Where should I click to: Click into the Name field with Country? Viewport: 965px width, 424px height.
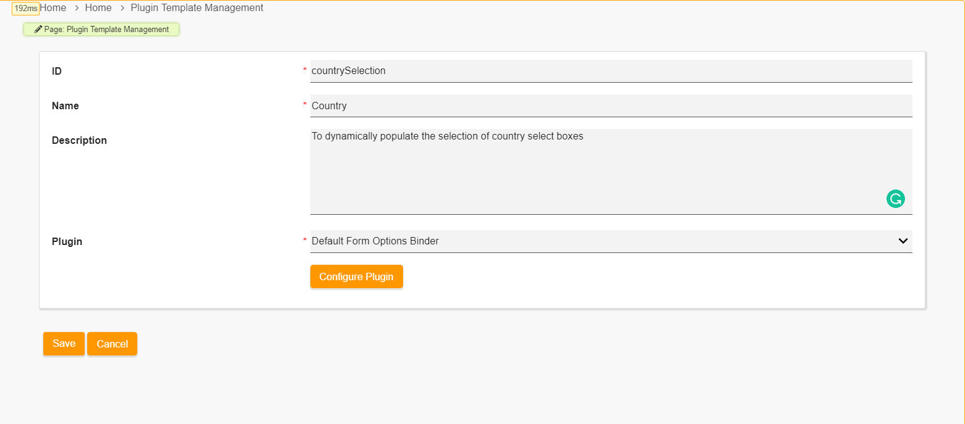[611, 106]
